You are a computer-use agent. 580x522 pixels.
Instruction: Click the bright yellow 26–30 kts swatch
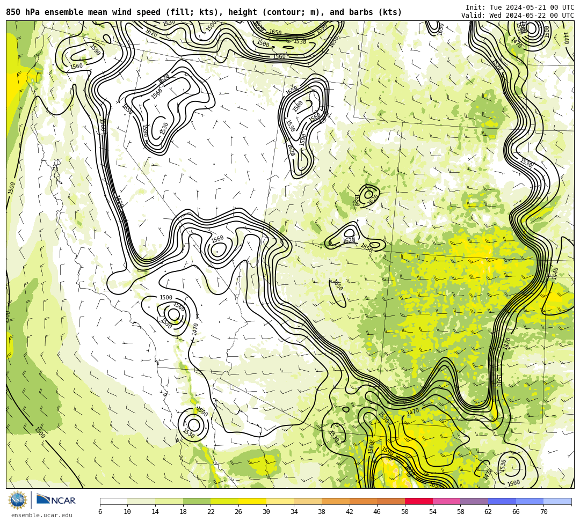coord(252,501)
